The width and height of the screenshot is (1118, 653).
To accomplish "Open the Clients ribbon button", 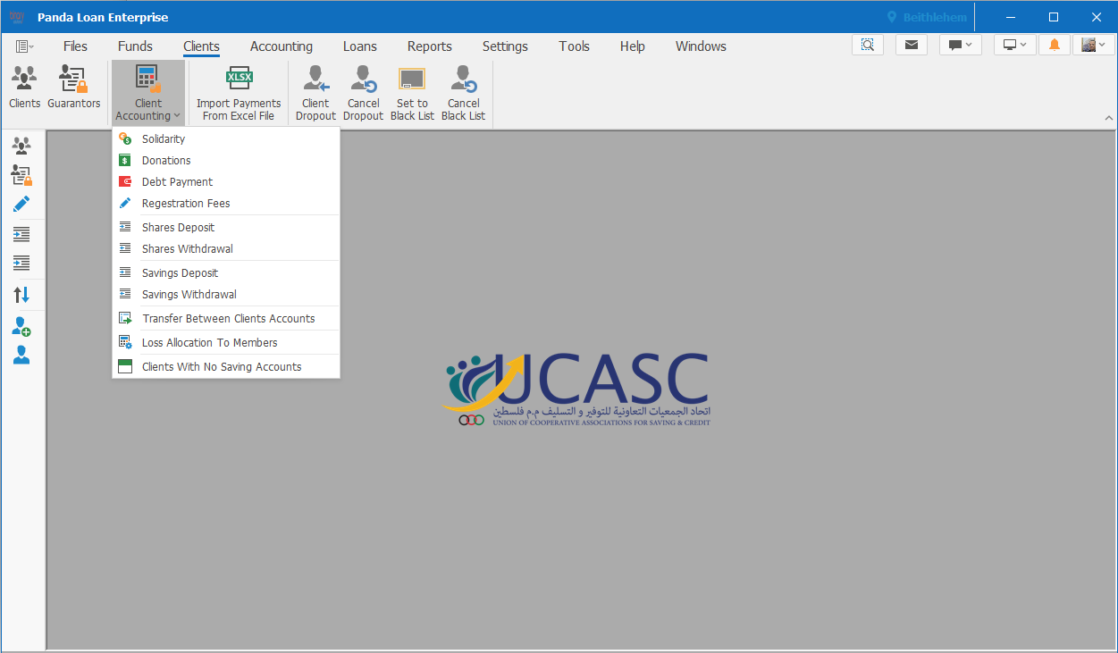I will click(24, 88).
